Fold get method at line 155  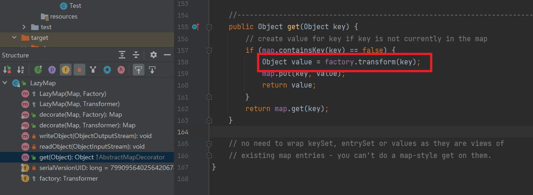(209, 27)
